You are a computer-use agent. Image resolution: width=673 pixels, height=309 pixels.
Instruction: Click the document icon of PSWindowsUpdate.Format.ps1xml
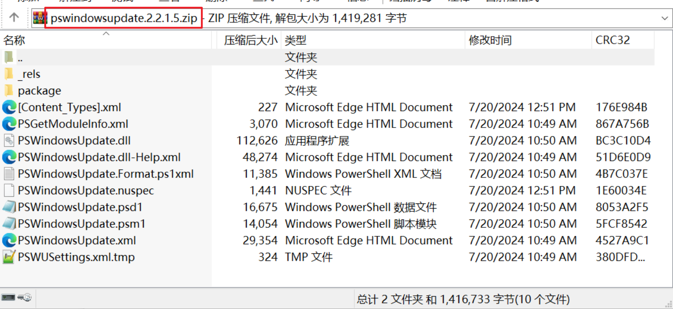tap(9, 174)
